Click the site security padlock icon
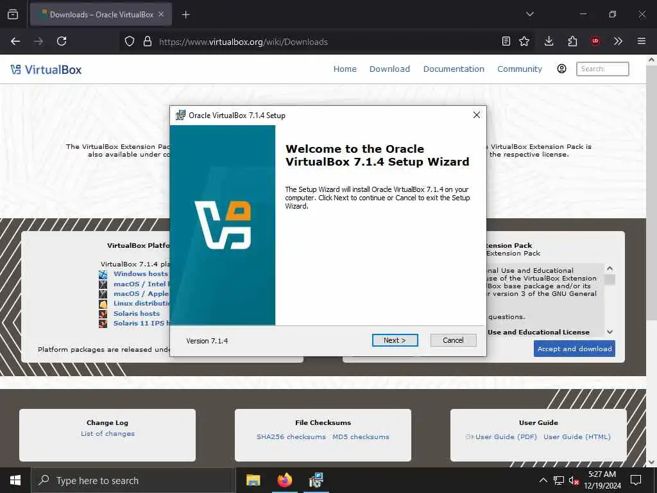The height and width of the screenshot is (493, 657). (x=147, y=42)
